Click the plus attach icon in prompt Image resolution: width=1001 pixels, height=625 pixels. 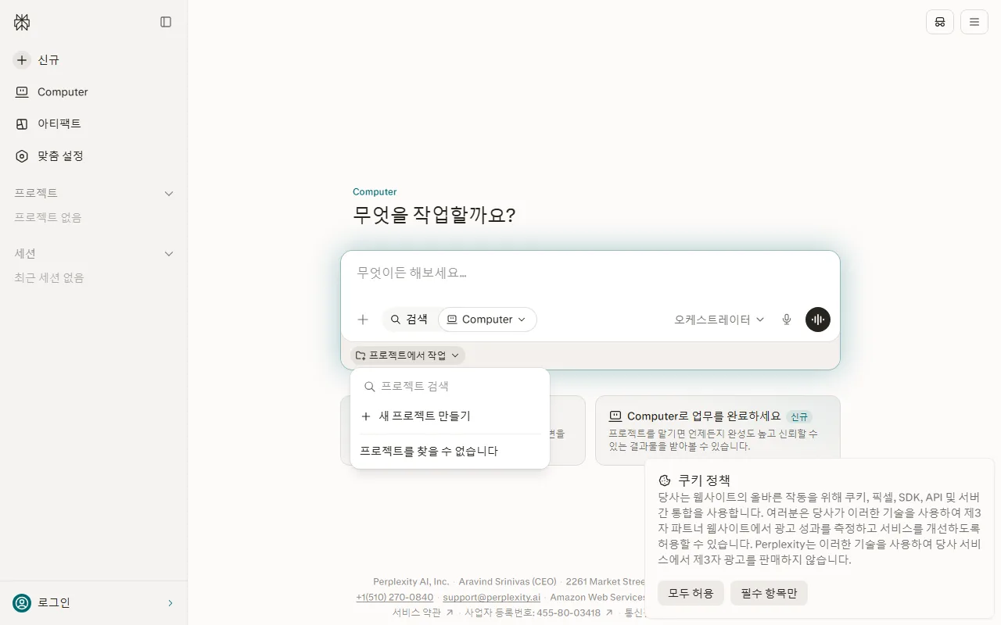click(363, 320)
